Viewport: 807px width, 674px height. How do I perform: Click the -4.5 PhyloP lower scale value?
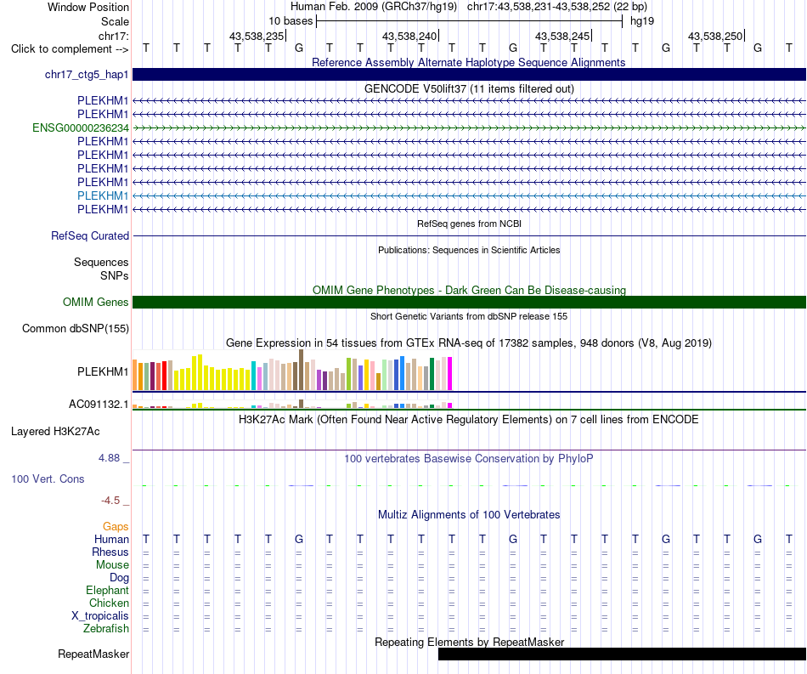point(110,501)
